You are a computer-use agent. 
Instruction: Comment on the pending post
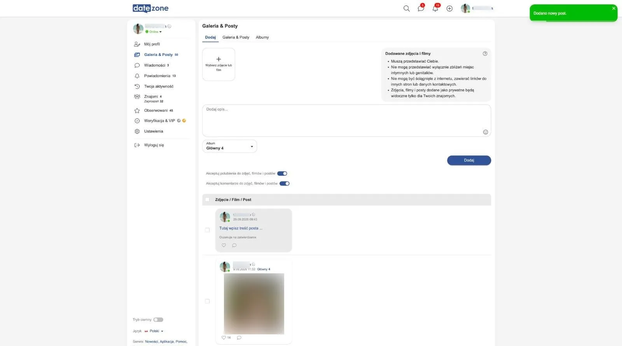click(234, 245)
